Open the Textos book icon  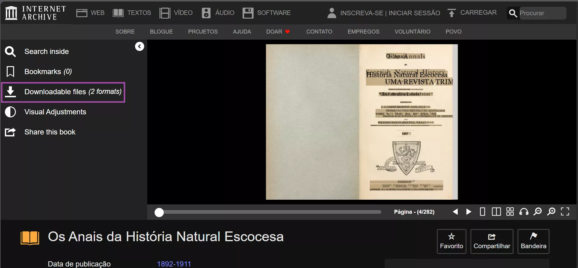click(x=118, y=13)
